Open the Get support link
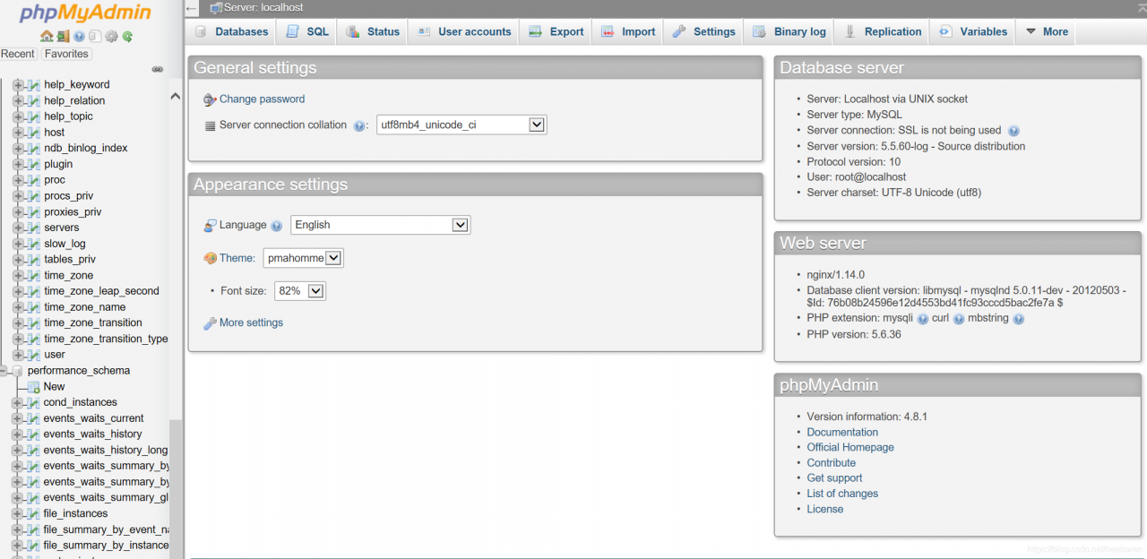 [834, 478]
